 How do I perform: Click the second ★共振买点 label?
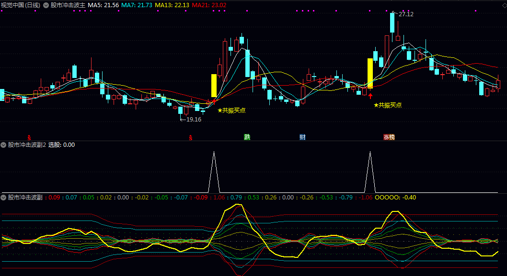(388, 105)
